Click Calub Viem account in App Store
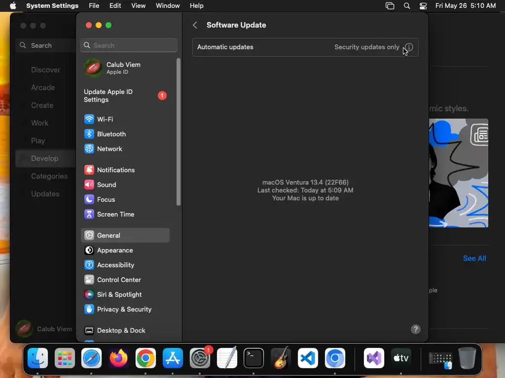This screenshot has height=378, width=505. click(x=44, y=329)
